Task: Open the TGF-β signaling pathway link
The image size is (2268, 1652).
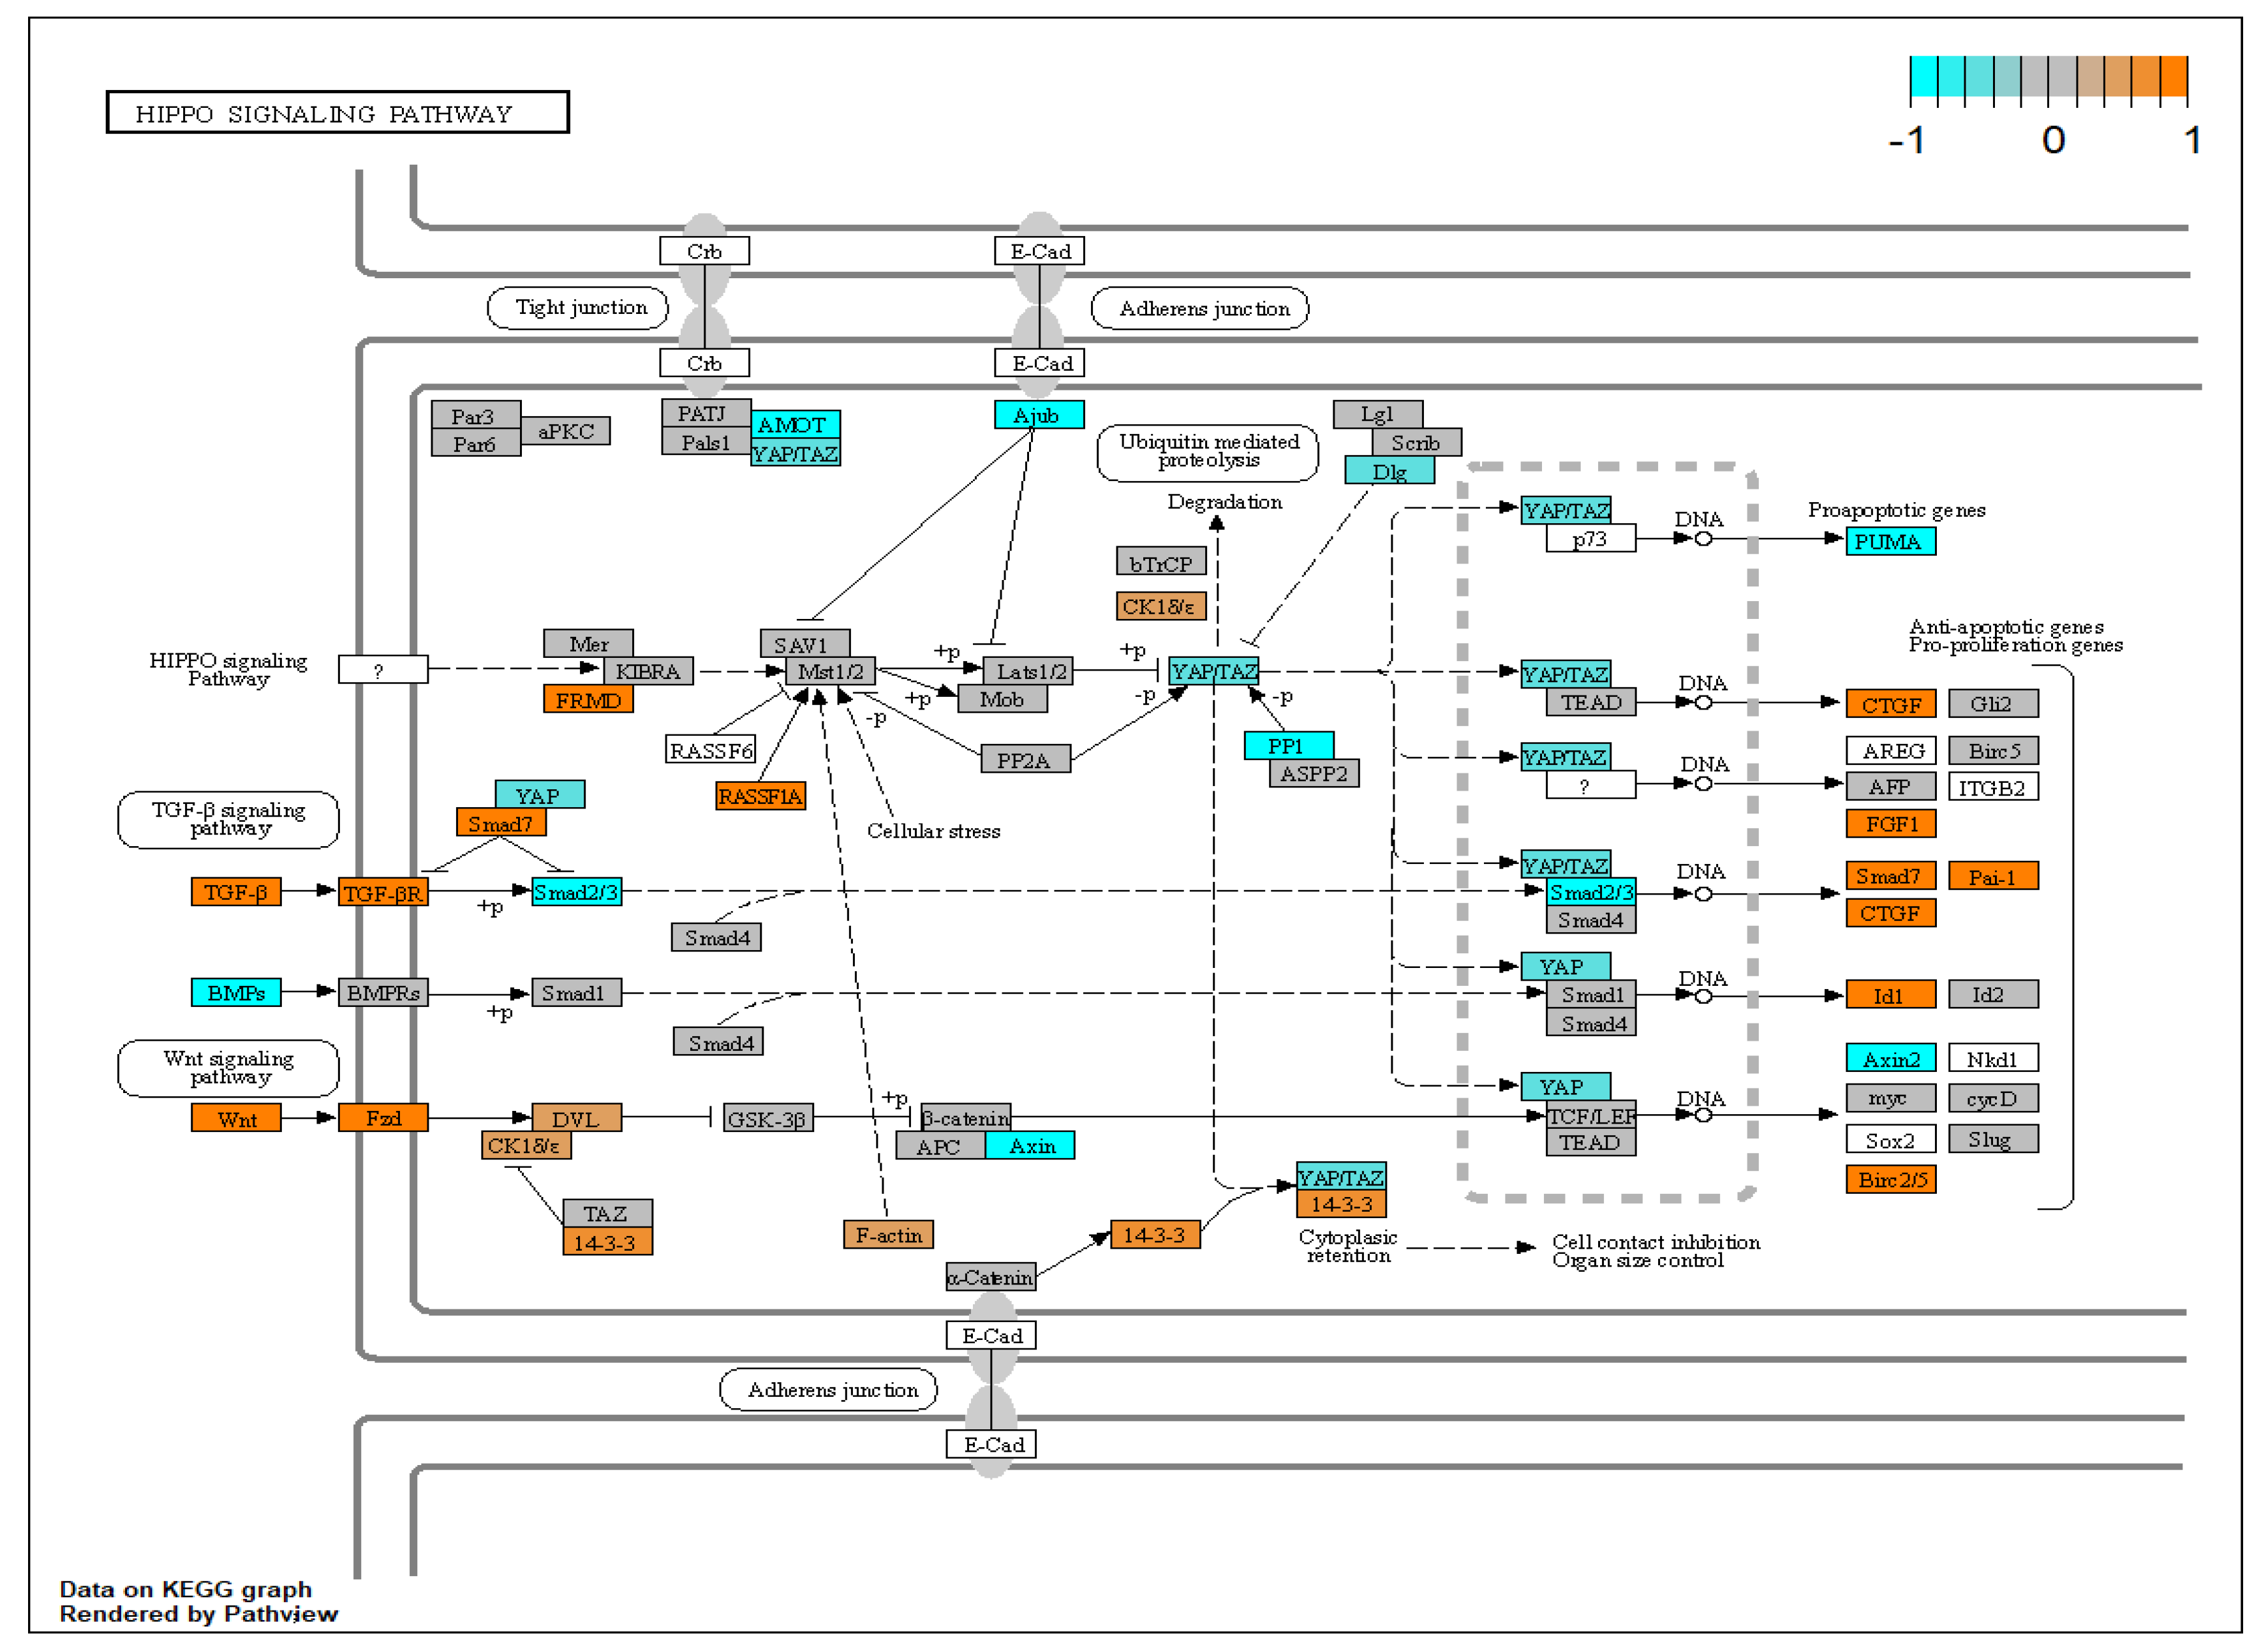Action: pos(228,820)
